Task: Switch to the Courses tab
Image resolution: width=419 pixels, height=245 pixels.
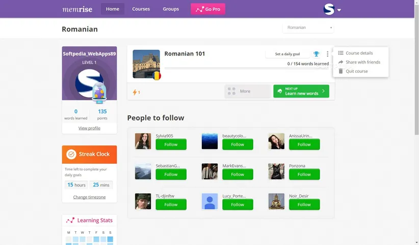Action: tap(141, 9)
